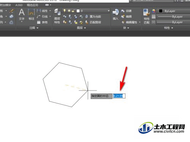Switch to the 精选应用 ribbon tab
The image size is (190, 142).
point(32,5)
